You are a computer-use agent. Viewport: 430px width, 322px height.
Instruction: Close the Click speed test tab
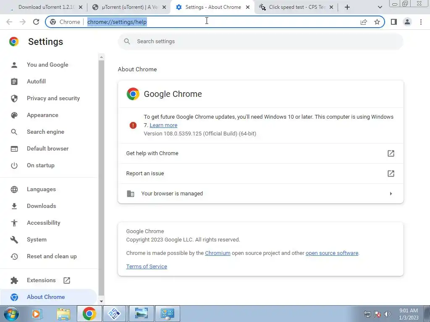tap(331, 8)
